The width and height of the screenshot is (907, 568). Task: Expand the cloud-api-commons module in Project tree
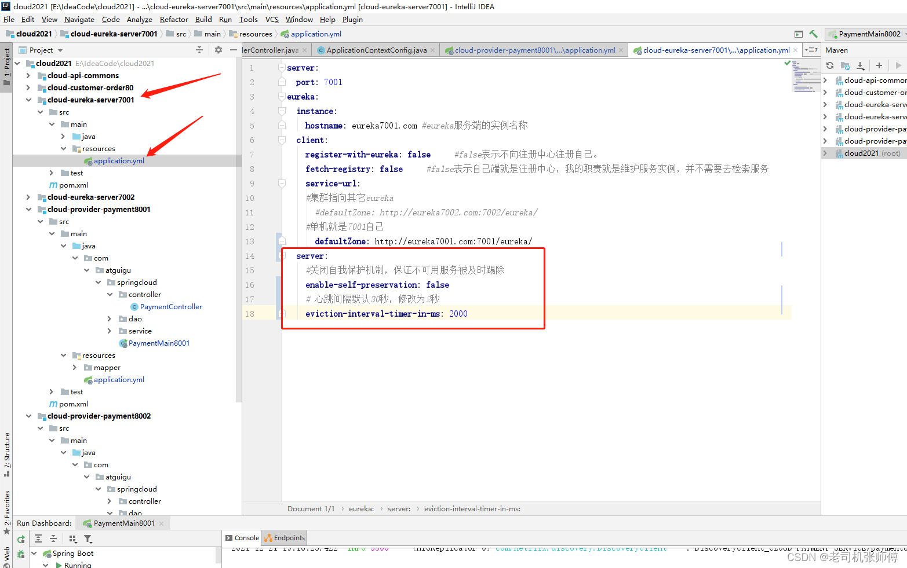tap(28, 76)
